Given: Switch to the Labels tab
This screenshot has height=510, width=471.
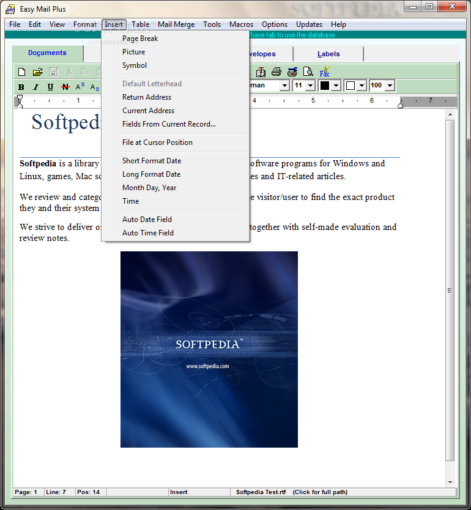Looking at the screenshot, I should click(328, 54).
